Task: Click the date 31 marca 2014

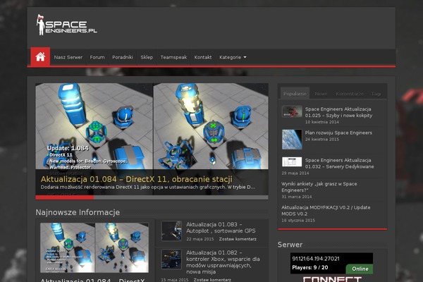Action: point(297,197)
